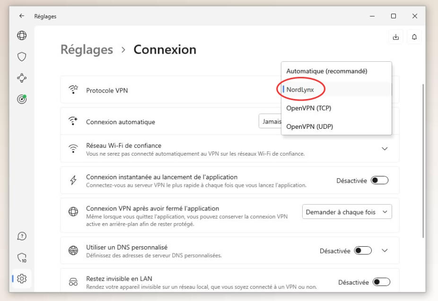The height and width of the screenshot is (301, 438).
Task: Click the Protocole VPN row icon
Action: click(73, 90)
